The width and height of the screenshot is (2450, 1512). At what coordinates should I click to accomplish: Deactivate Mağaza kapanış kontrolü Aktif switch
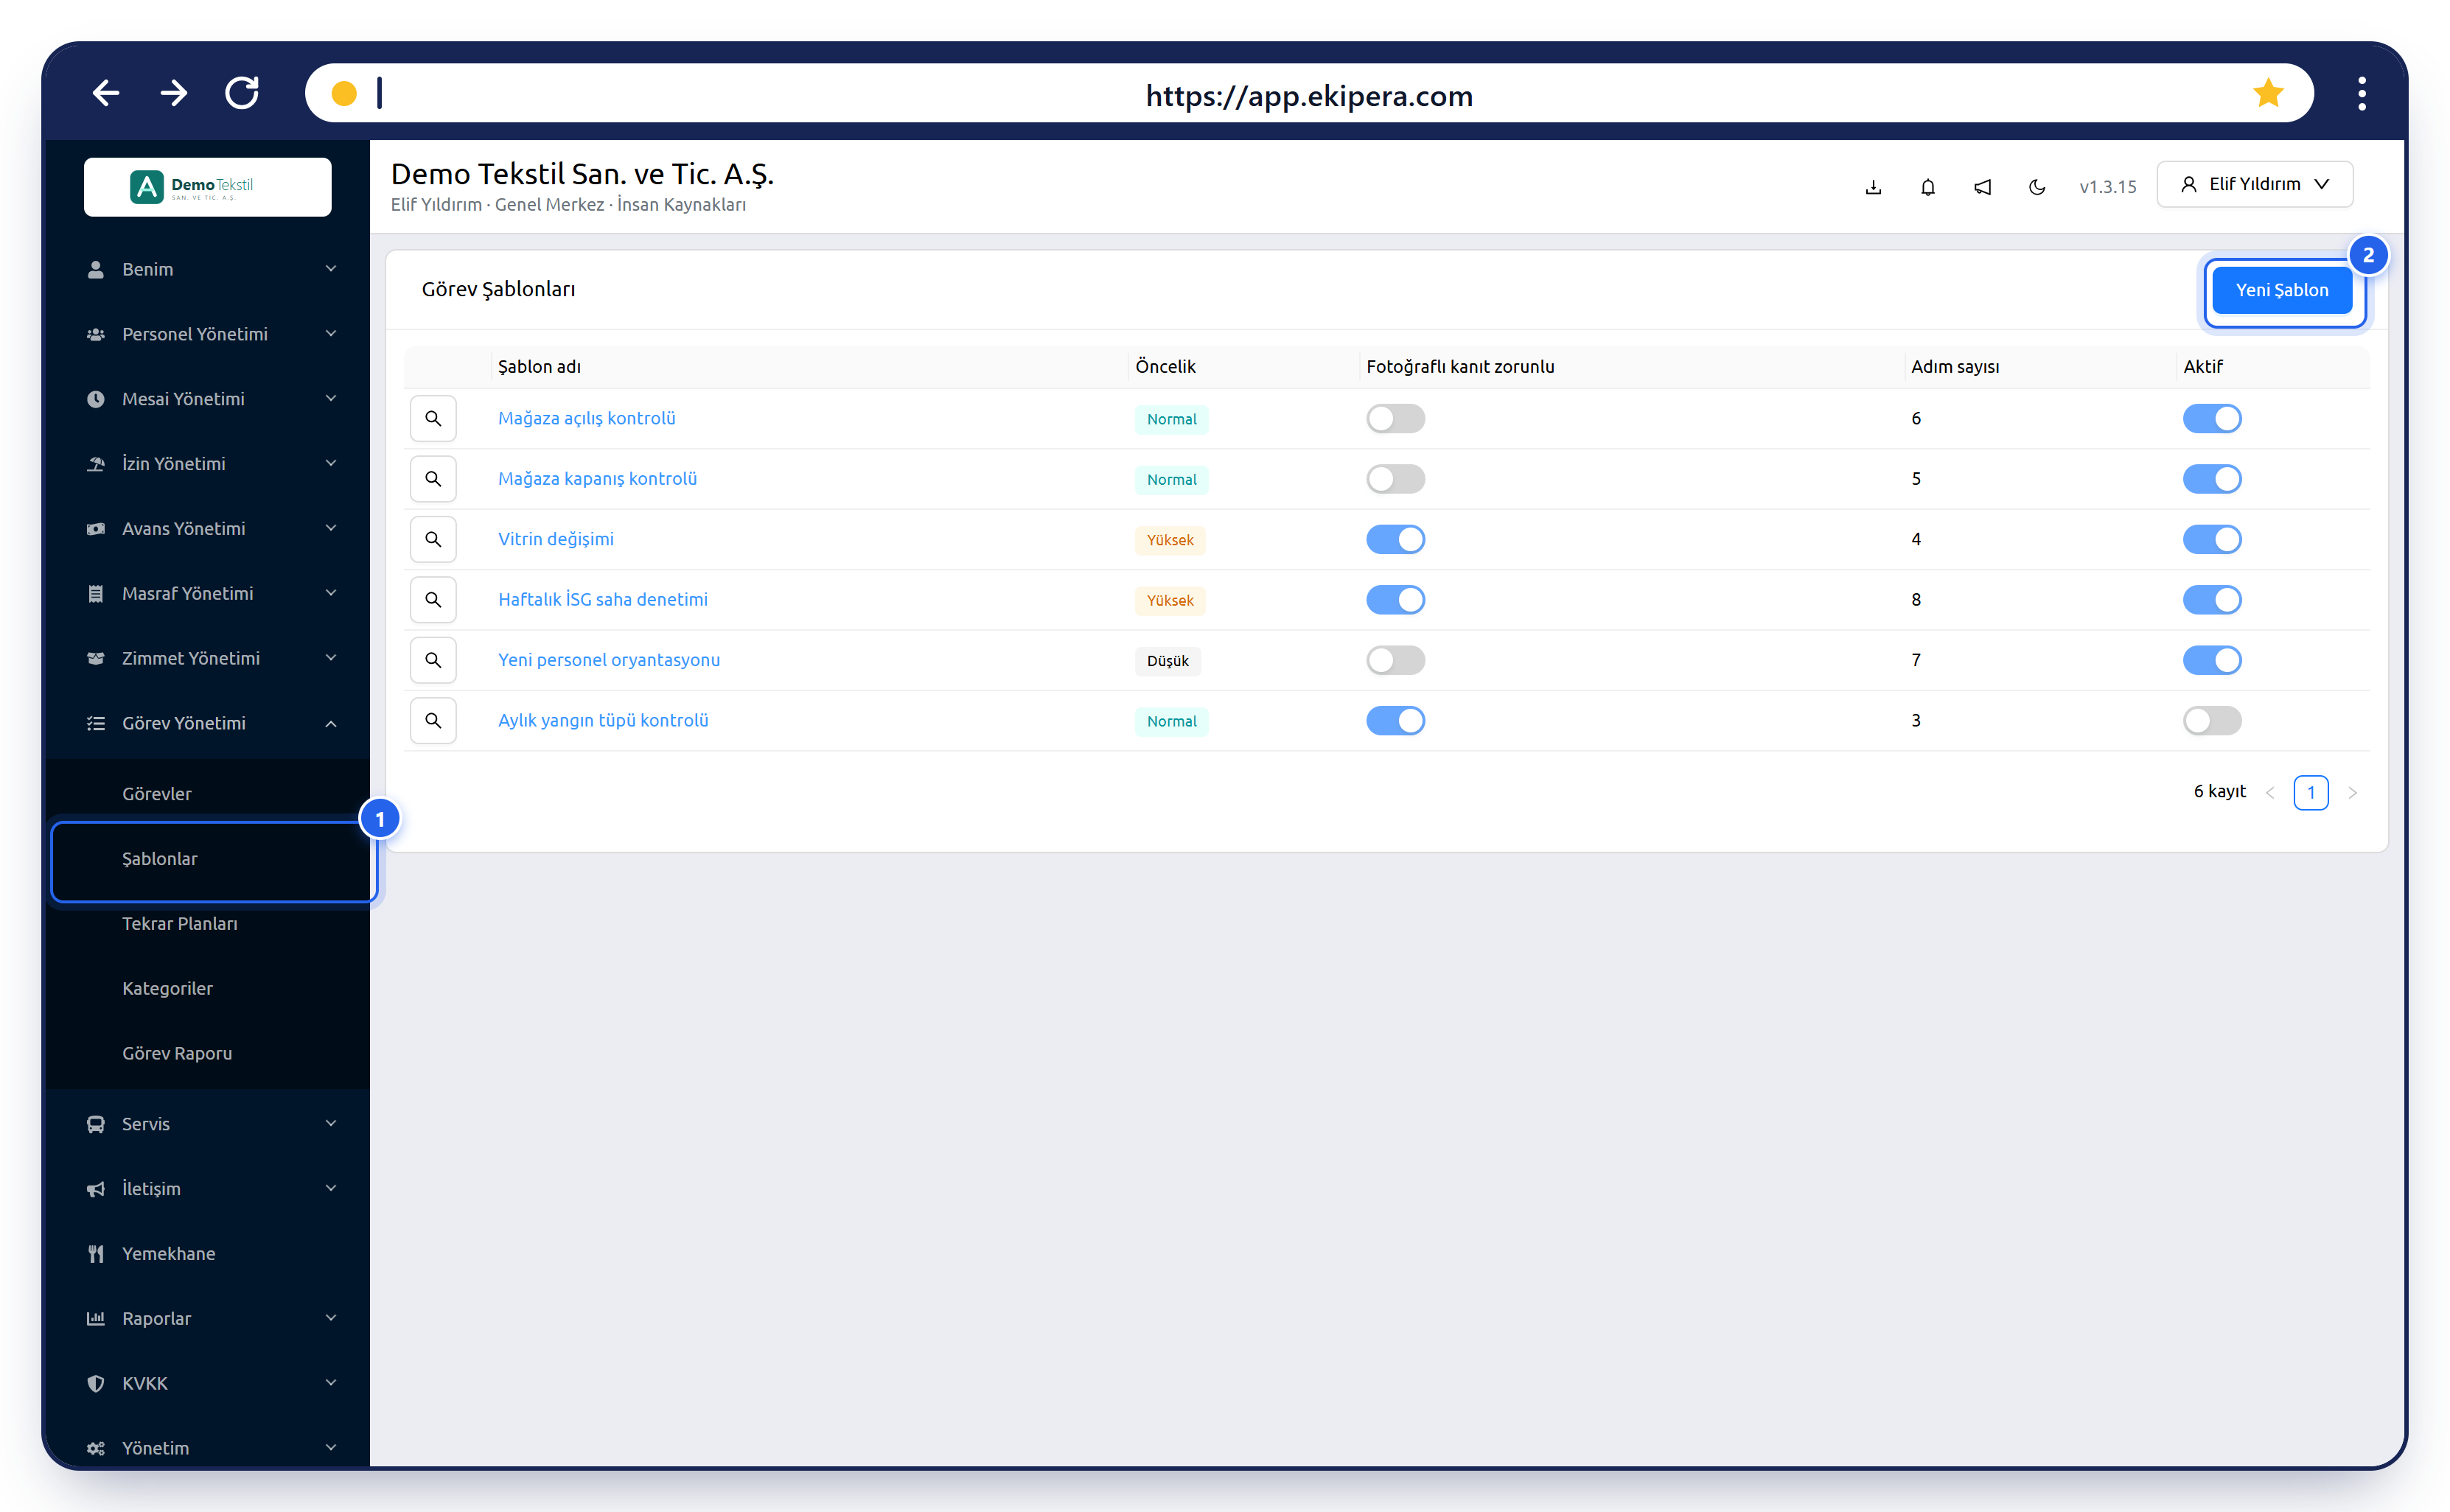(x=2211, y=479)
